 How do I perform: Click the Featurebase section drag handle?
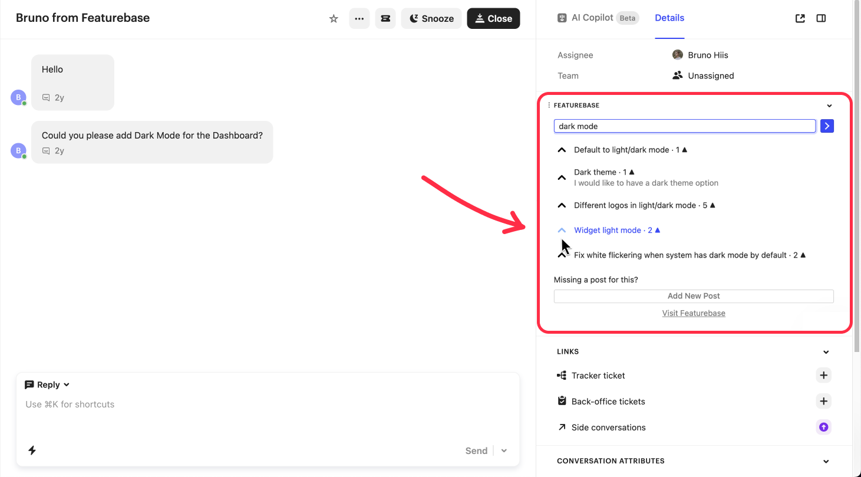pos(549,105)
